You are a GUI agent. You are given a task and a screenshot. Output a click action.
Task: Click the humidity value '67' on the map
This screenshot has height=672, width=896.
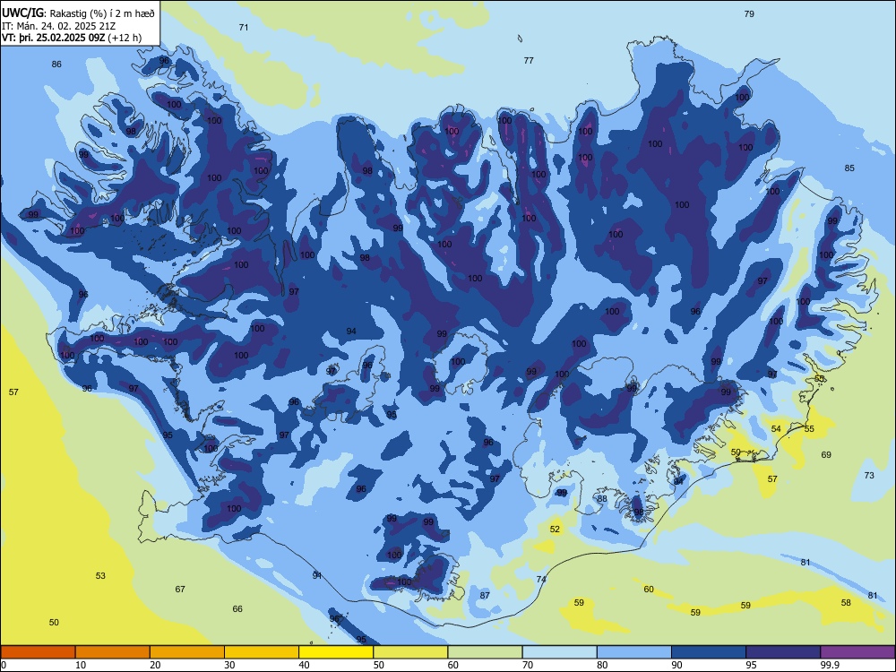pyautogui.click(x=180, y=590)
